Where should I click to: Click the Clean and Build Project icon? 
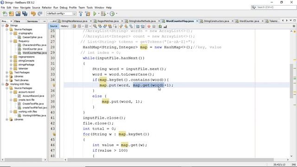(88, 13)
